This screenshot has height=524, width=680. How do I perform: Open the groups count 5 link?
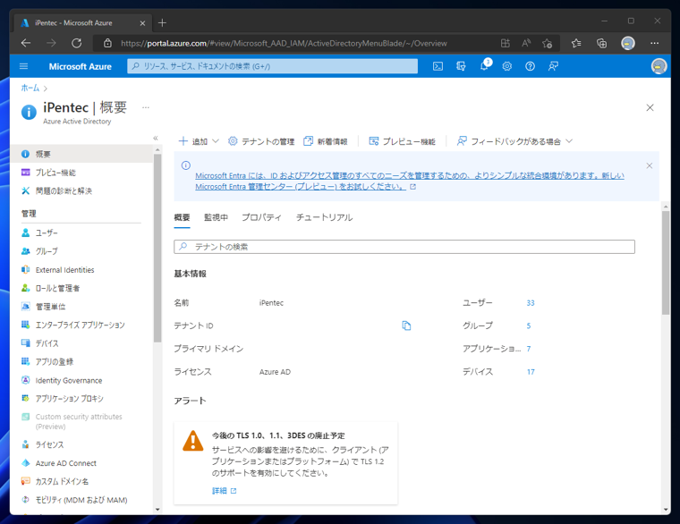click(x=529, y=325)
